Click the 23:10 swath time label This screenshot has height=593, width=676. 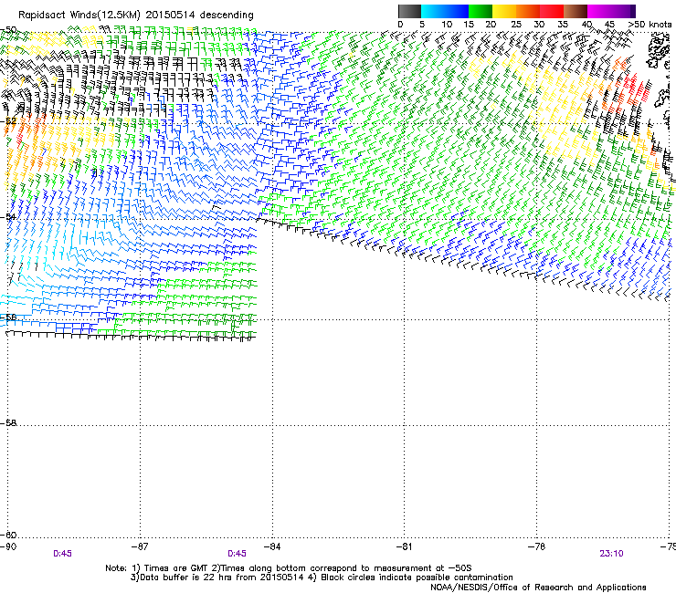click(x=611, y=554)
